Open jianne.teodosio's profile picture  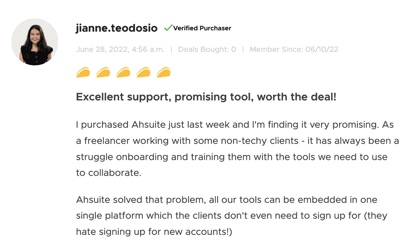tap(35, 42)
